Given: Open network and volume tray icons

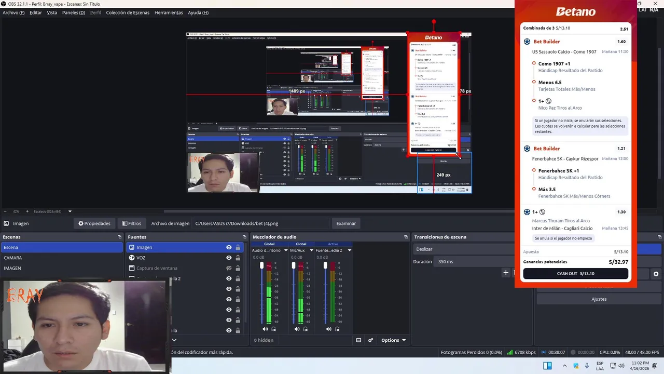Looking at the screenshot, I should (x=617, y=366).
